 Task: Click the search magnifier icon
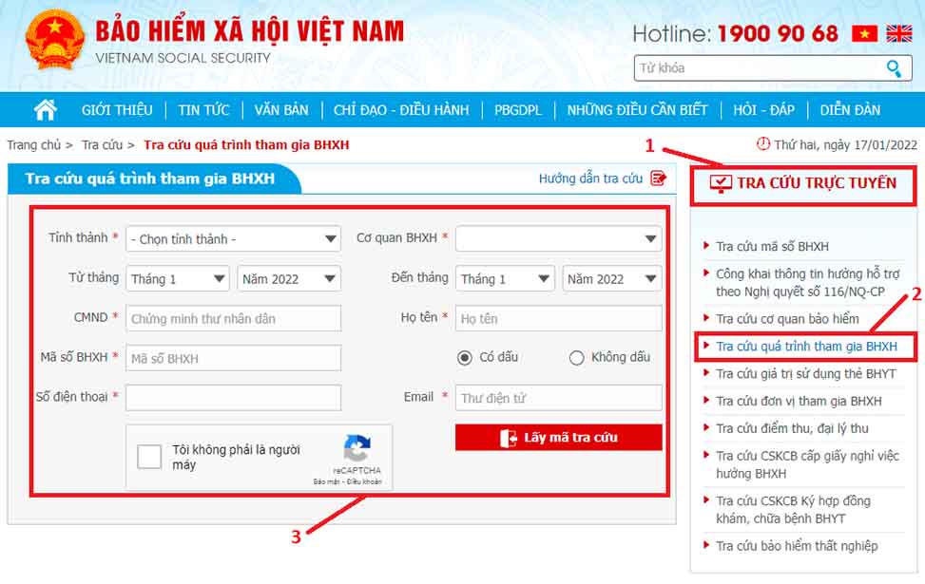point(894,68)
